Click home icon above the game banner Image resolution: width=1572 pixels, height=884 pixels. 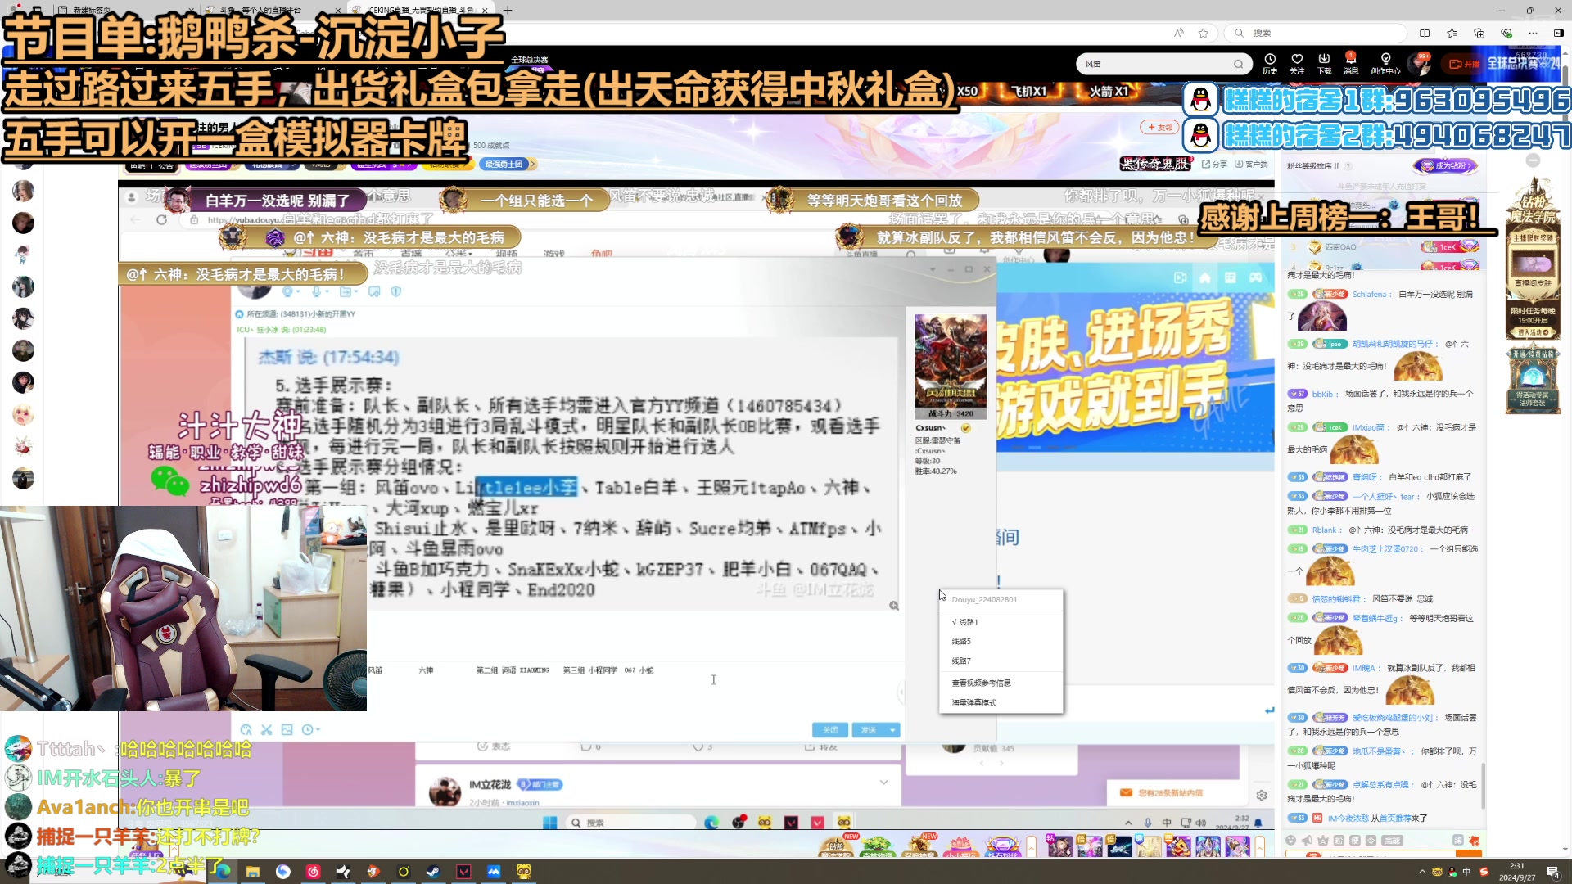[x=1204, y=277]
